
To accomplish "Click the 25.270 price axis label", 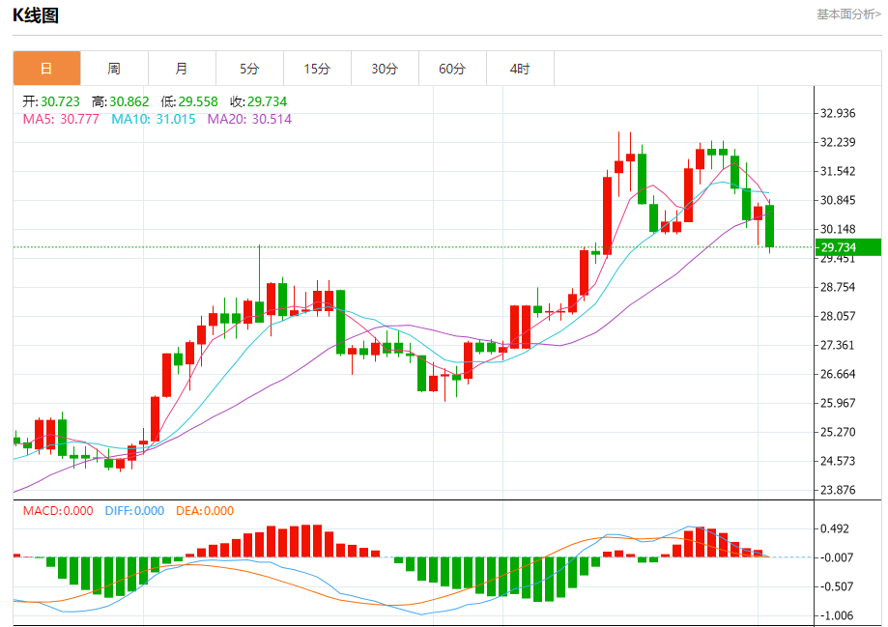I will click(838, 432).
